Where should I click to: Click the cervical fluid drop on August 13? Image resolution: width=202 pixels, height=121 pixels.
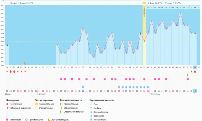tap(83, 87)
